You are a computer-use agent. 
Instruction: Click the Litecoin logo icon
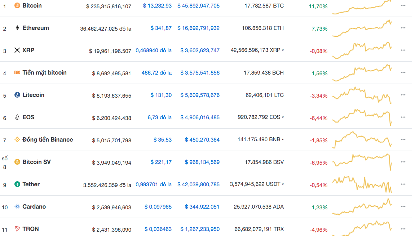[17, 95]
